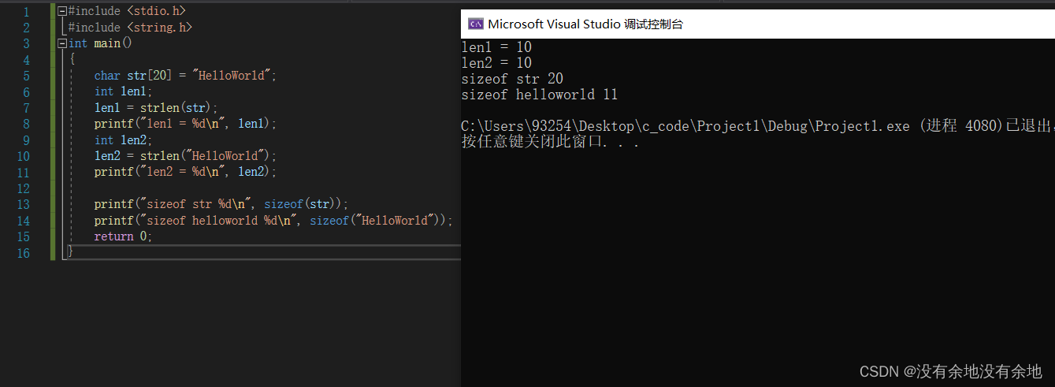Click line number 9 in the gutter
The width and height of the screenshot is (1055, 387).
27,140
